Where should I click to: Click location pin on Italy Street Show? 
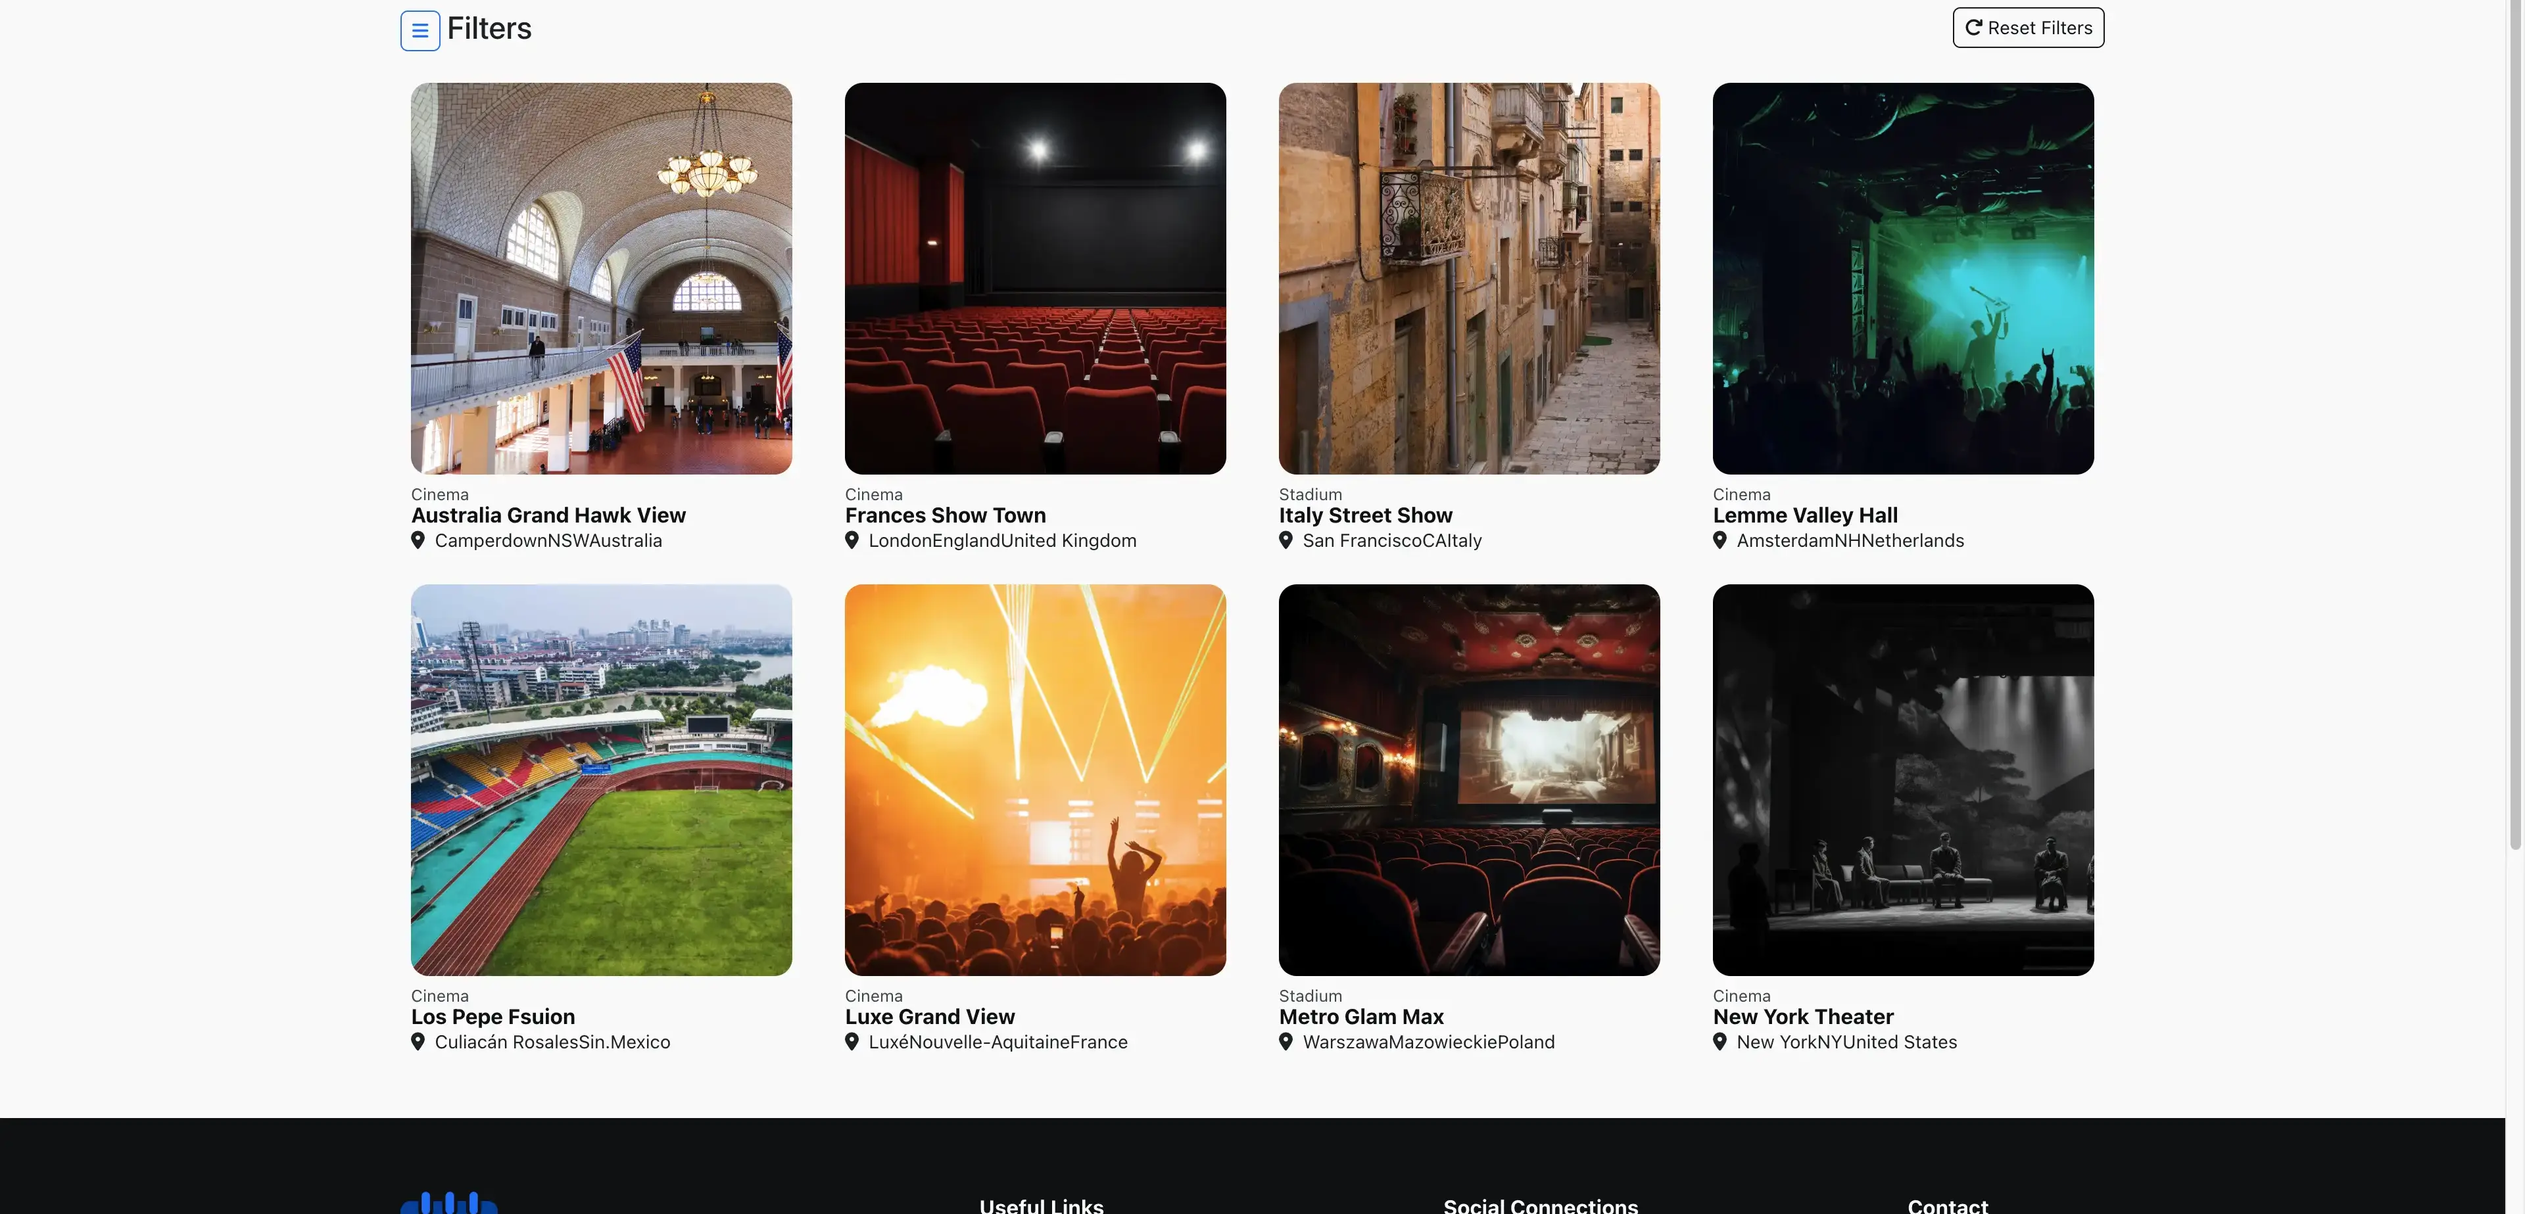pyautogui.click(x=1287, y=540)
